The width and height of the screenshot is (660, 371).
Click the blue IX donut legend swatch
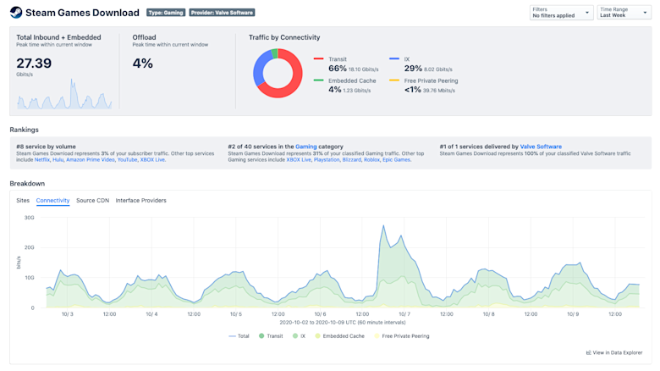(x=394, y=59)
